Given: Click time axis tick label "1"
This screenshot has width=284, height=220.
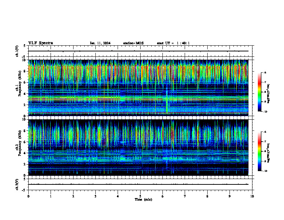Looking at the screenshot, I should (51, 196).
